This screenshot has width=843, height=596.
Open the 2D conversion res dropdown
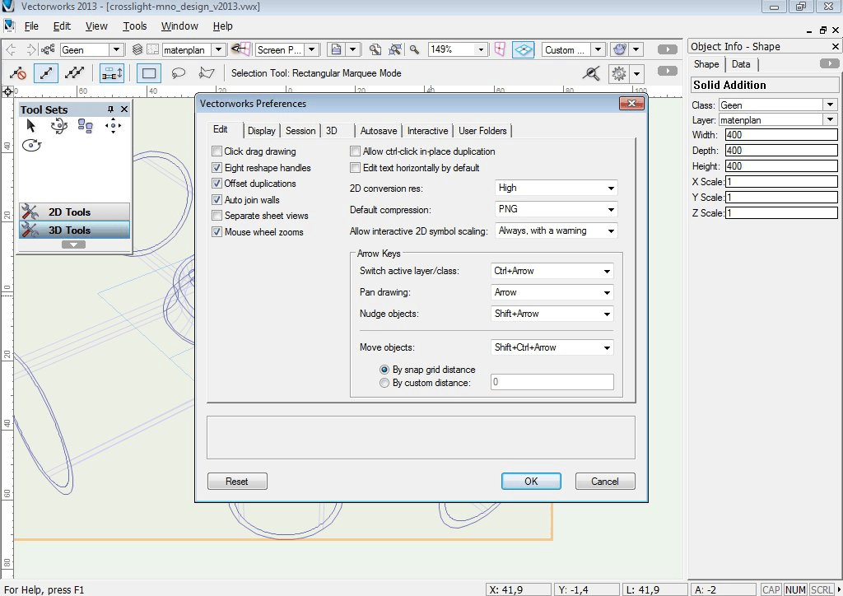tap(555, 188)
